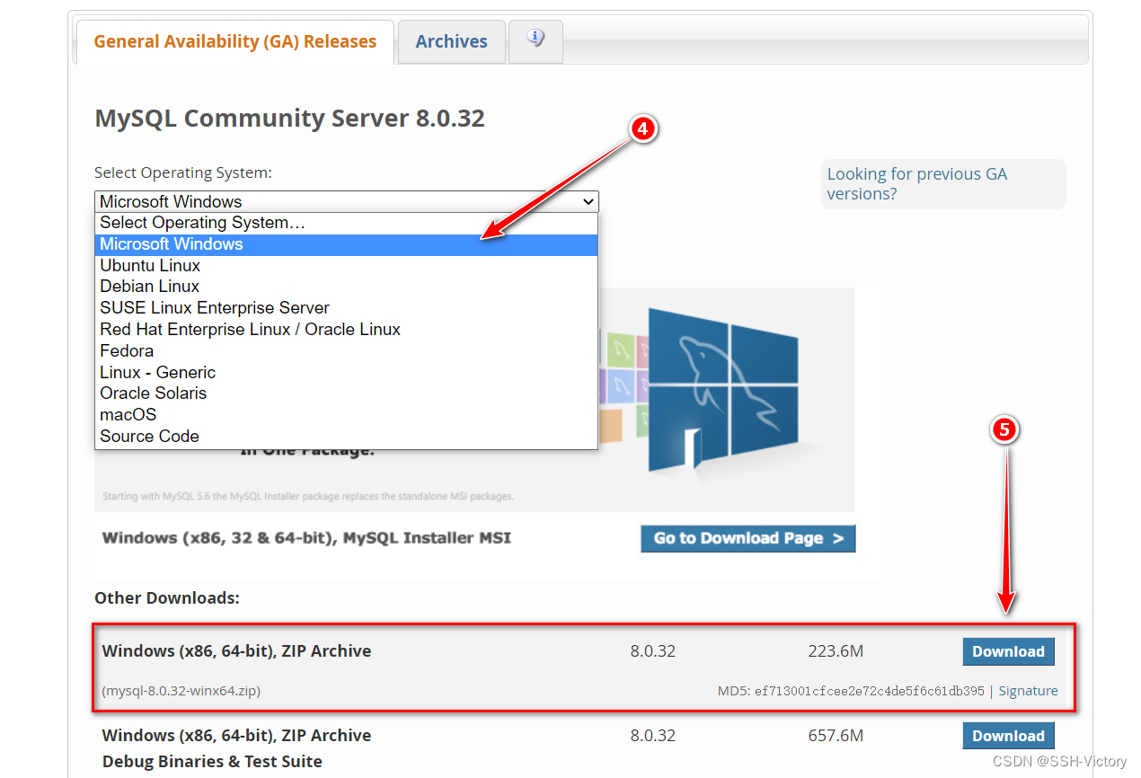The image size is (1141, 778).
Task: Select Fedora from the OS list
Action: 346,351
